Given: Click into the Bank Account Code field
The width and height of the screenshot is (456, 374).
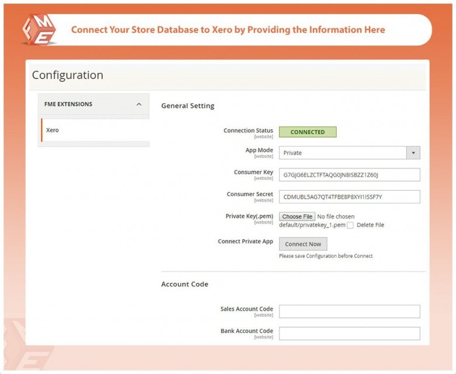Looking at the screenshot, I should tap(349, 333).
